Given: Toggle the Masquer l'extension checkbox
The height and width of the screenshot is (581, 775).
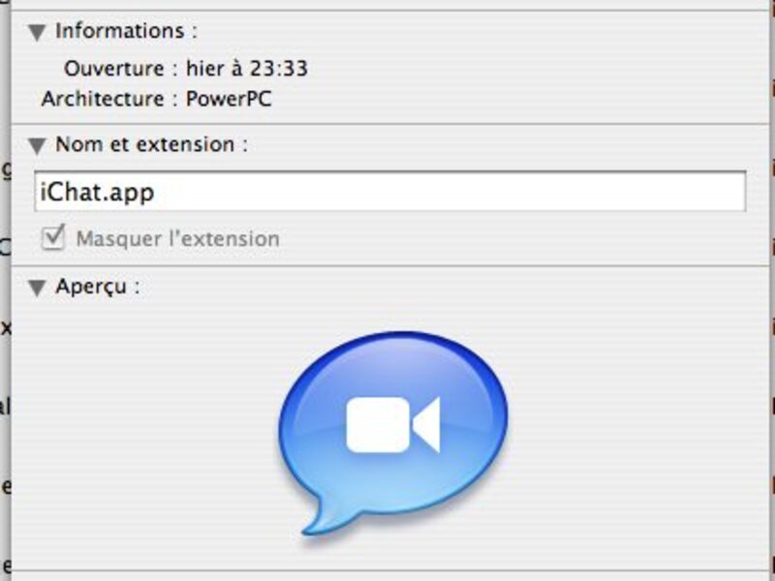Looking at the screenshot, I should coord(53,237).
